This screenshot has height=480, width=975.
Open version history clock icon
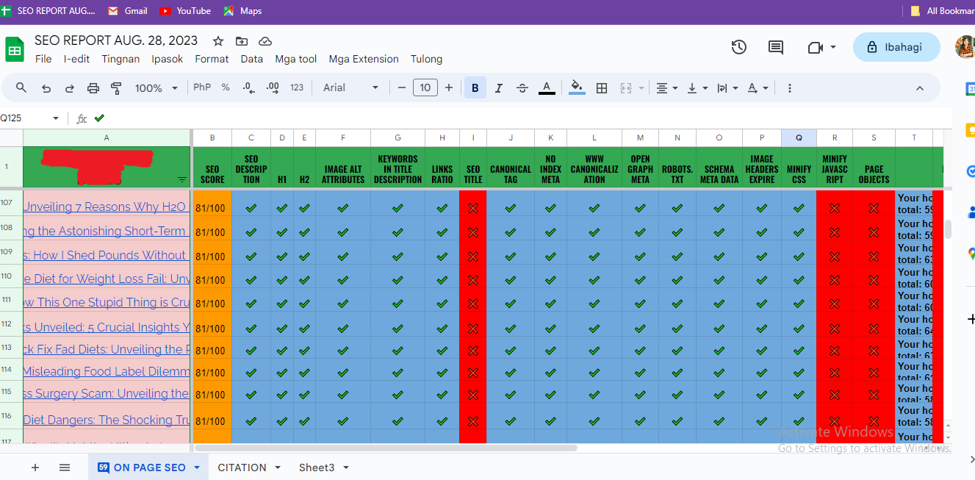click(x=739, y=47)
